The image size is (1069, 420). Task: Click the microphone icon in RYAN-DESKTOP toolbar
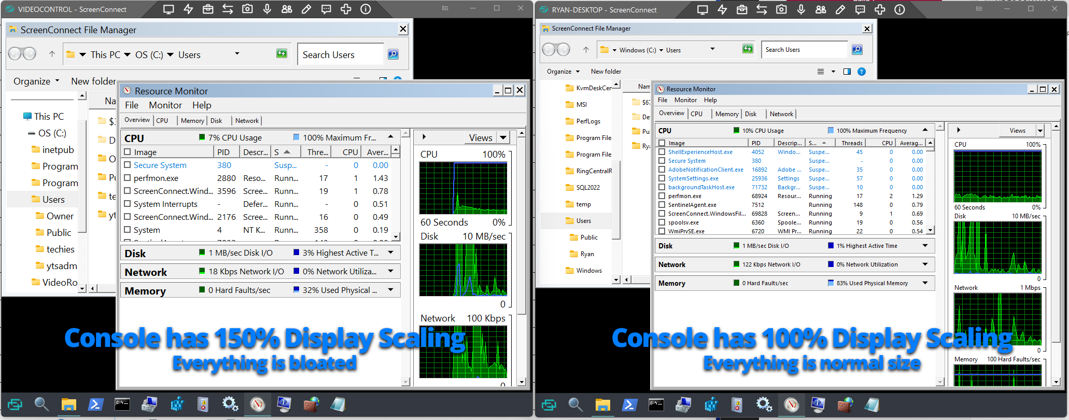801,9
